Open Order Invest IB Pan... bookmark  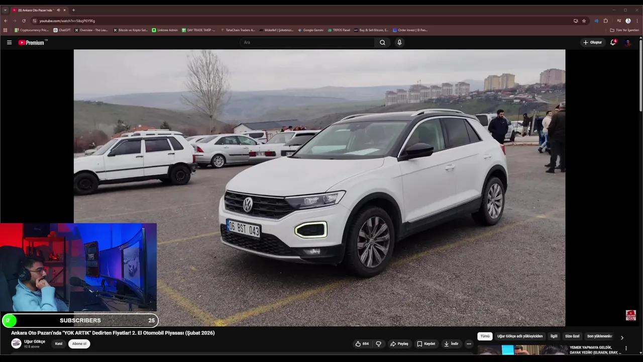click(x=410, y=30)
